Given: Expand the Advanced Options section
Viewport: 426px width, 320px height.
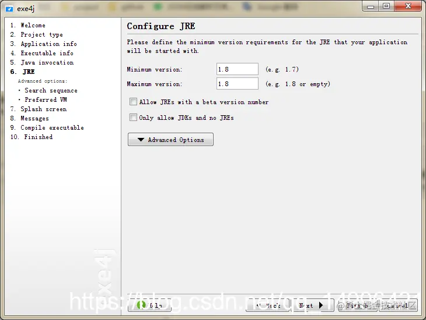Looking at the screenshot, I should tap(170, 140).
